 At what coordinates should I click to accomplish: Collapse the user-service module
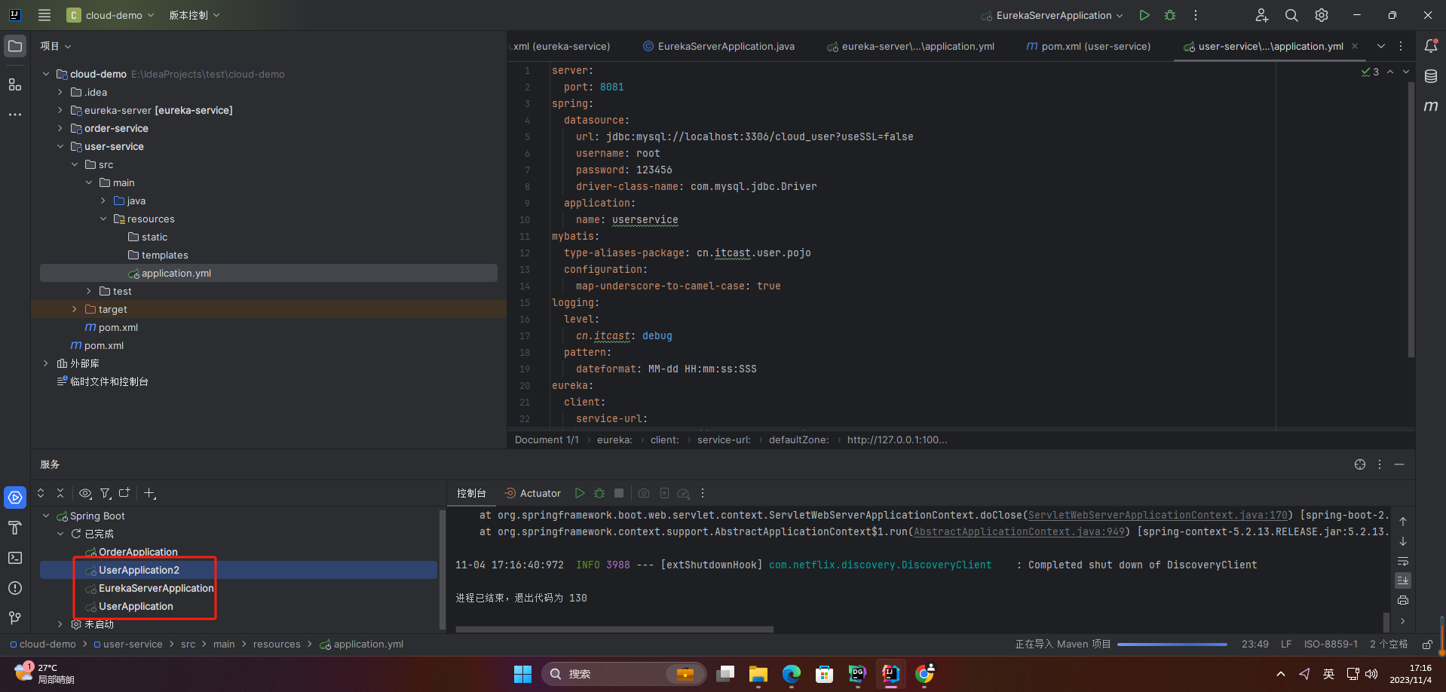coord(60,146)
